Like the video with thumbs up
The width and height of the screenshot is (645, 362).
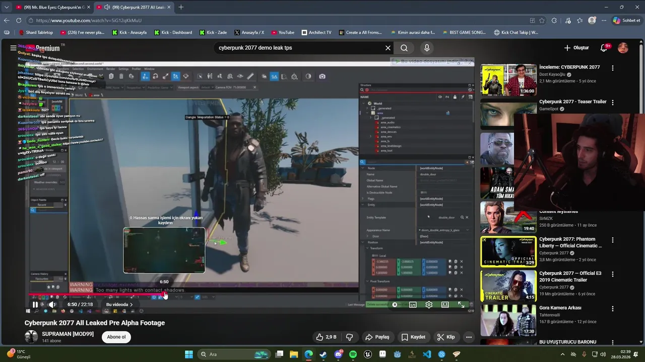click(x=326, y=337)
